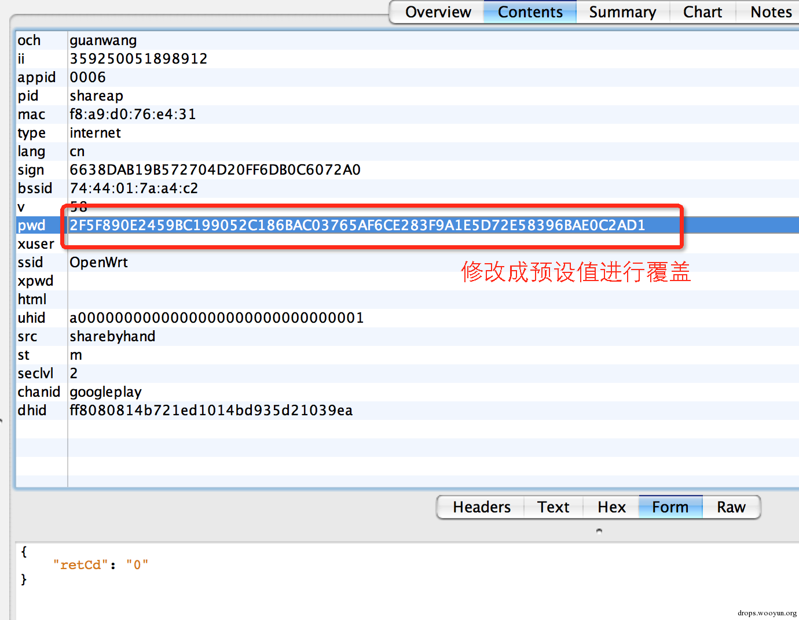Select the seclvl value 2
This screenshot has height=620, width=799.
pyautogui.click(x=74, y=374)
